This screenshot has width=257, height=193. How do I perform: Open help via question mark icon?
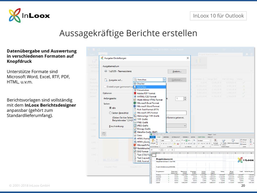click(x=104, y=134)
